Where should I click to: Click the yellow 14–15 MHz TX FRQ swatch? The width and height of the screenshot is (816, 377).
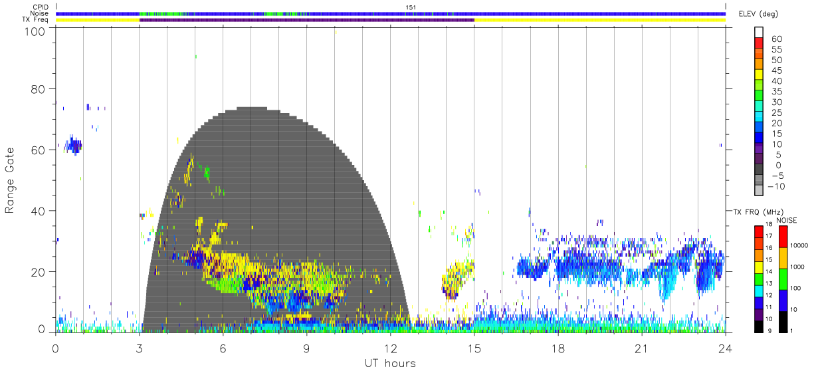[x=760, y=267]
